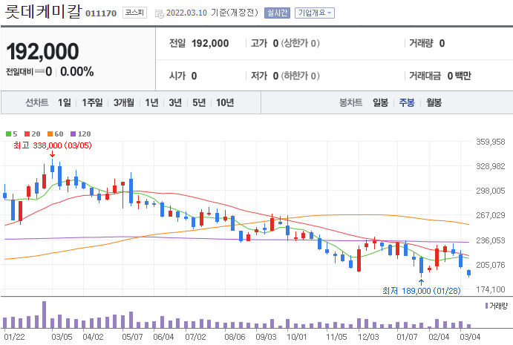This screenshot has height=345, width=513.
Task: Click the stock code 011170
Action: pyautogui.click(x=101, y=13)
